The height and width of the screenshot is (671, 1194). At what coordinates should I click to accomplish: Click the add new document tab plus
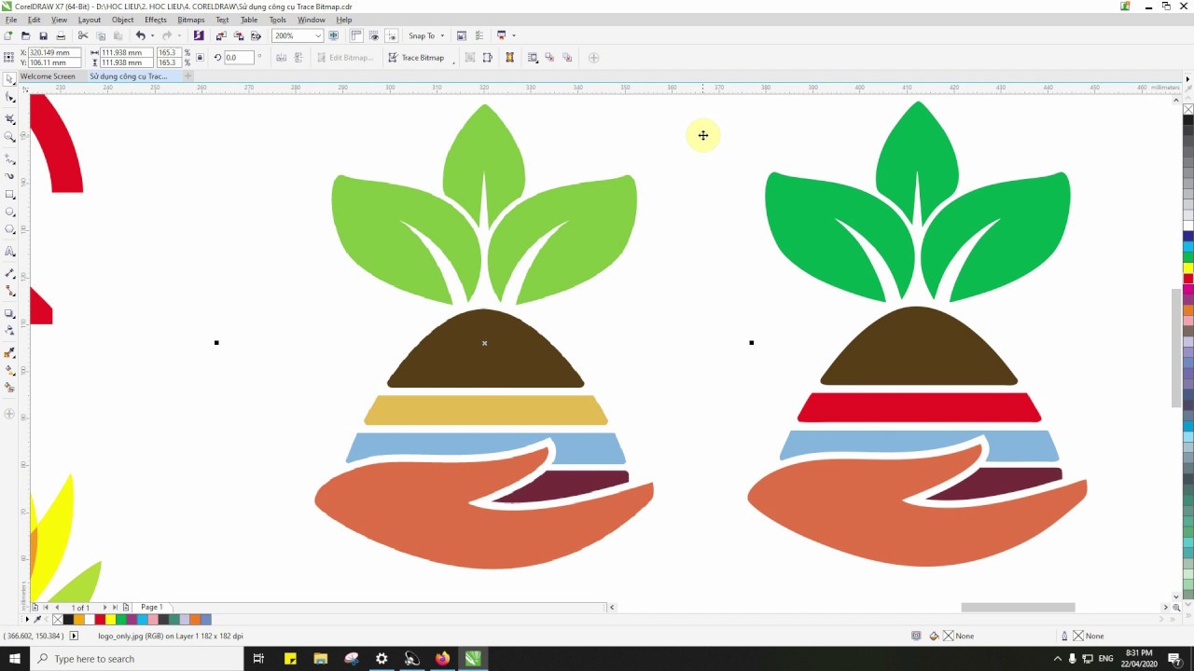click(x=187, y=75)
